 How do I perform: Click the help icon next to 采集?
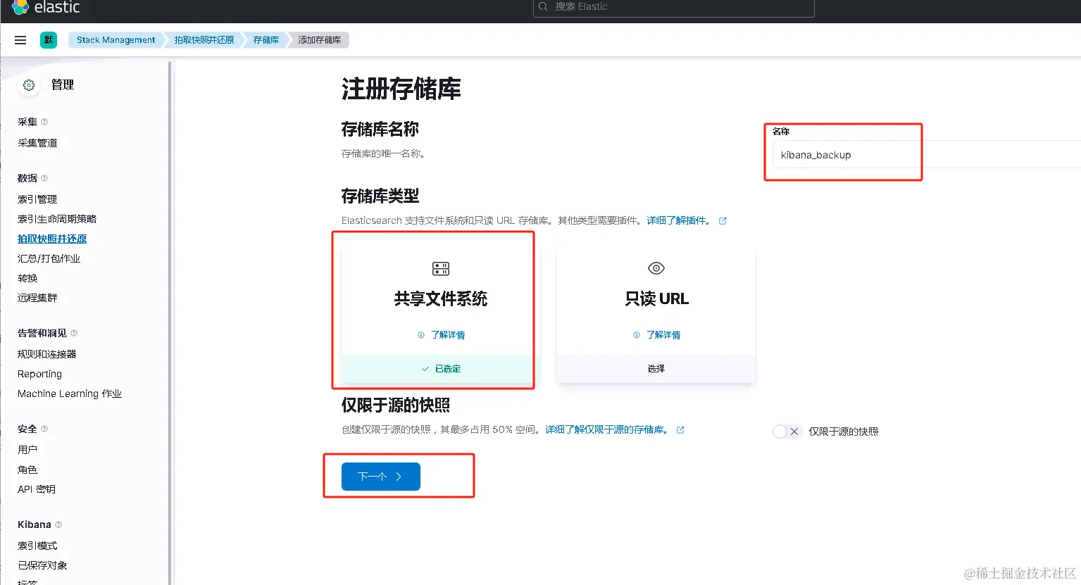[44, 122]
